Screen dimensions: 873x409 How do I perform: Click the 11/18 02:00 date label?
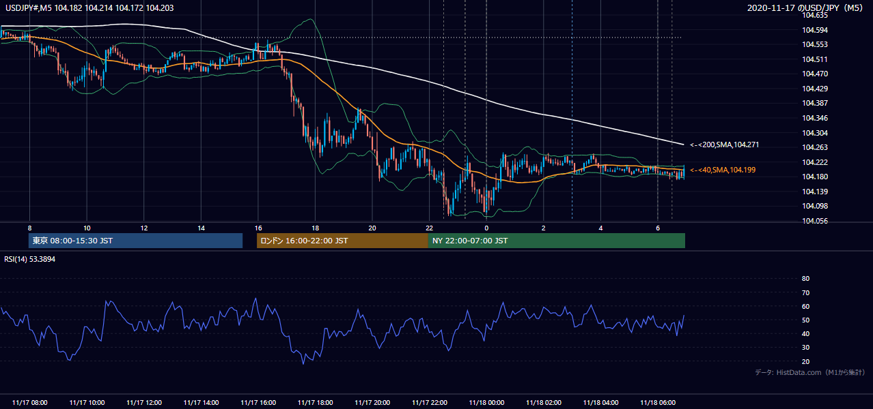pyautogui.click(x=544, y=403)
